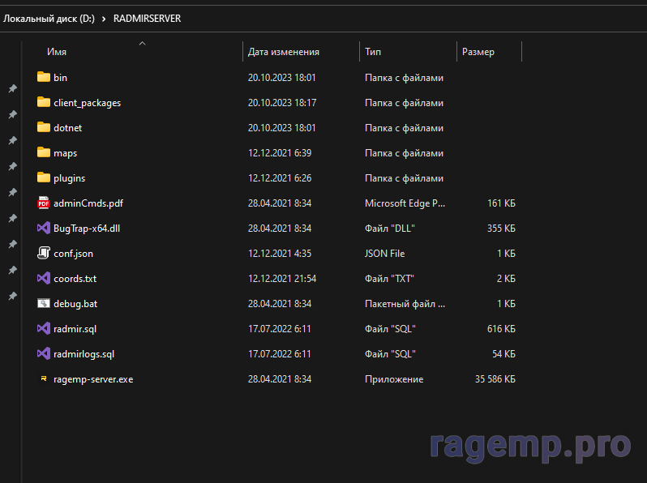647x483 pixels.
Task: Click RADMIRSERVER breadcrumb segment
Action: coord(147,19)
